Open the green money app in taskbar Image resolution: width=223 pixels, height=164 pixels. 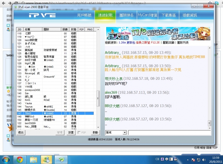click(61, 159)
